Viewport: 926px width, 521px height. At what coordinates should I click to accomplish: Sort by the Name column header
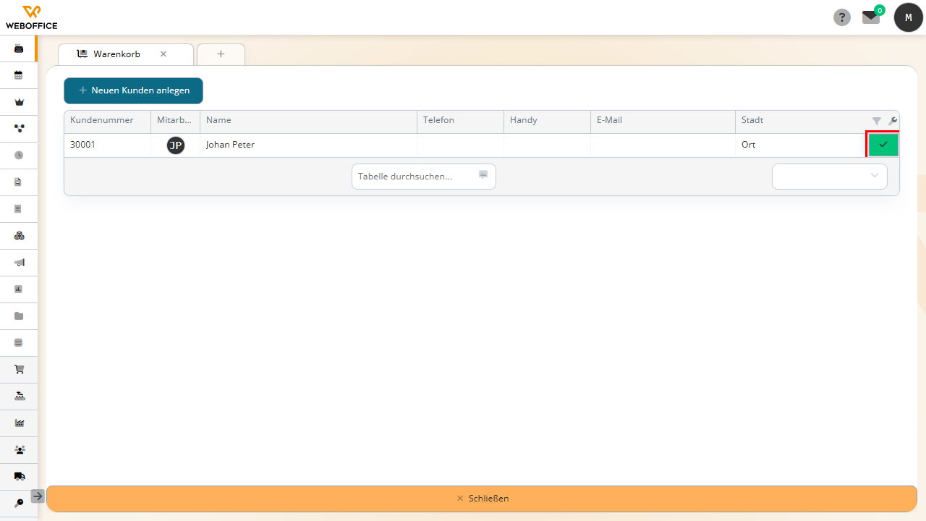click(308, 122)
